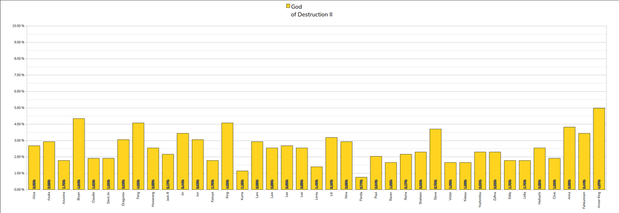
Task: Click the Leroy bar in the chart
Action: (317, 178)
